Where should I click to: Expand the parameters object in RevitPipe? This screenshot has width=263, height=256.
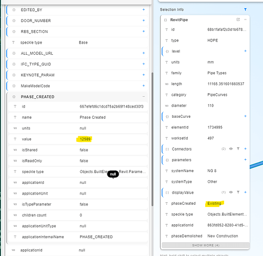click(245, 160)
